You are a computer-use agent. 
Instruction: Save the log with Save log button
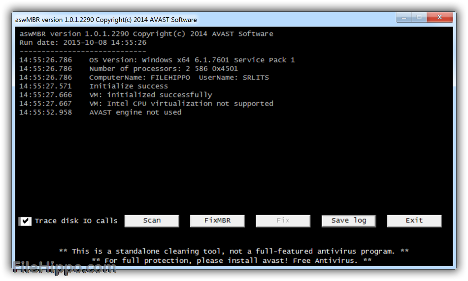[x=349, y=221]
